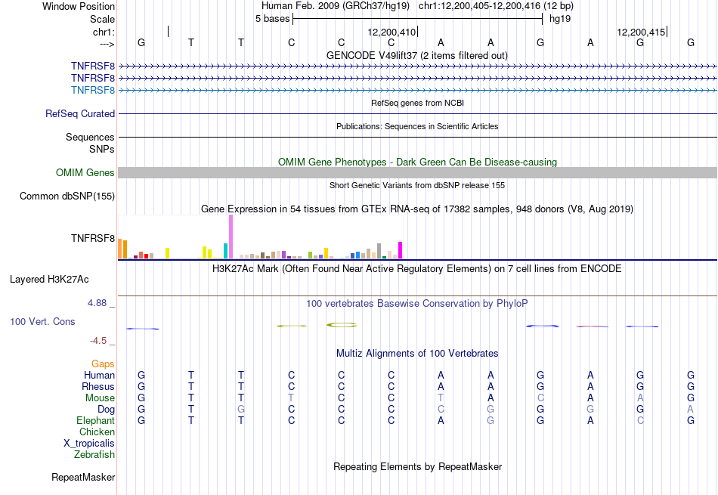This screenshot has height=495, width=718.
Task: Select the 'Chicken' species row label
Action: pos(97,432)
